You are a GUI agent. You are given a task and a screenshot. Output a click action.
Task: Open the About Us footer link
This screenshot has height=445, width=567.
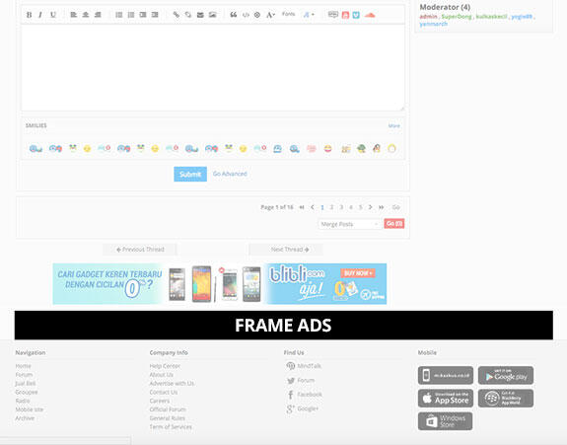click(162, 375)
